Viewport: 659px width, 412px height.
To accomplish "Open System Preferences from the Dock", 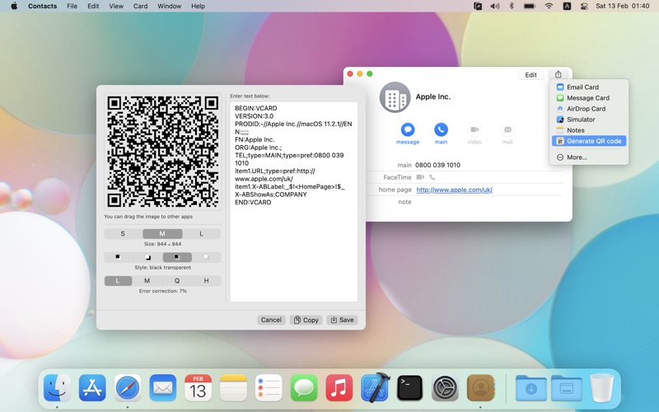I will pyautogui.click(x=445, y=387).
